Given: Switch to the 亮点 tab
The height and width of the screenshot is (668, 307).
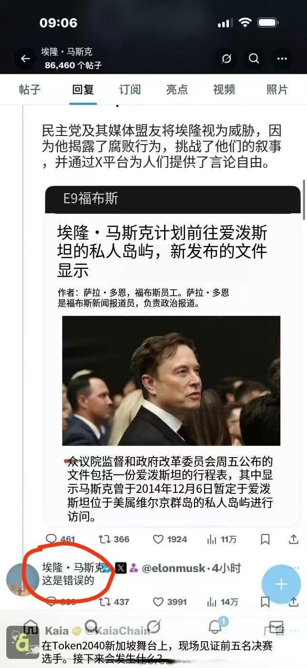Looking at the screenshot, I should point(177,89).
